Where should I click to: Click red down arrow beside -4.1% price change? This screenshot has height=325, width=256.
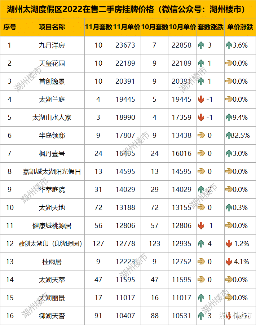(229, 262)
